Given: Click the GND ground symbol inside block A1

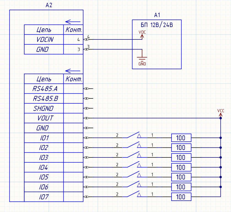Looking at the screenshot, I should [142, 59].
